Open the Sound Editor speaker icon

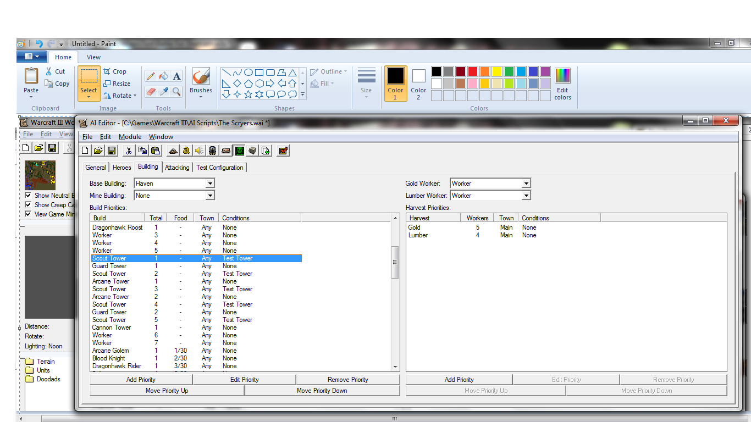coord(200,151)
